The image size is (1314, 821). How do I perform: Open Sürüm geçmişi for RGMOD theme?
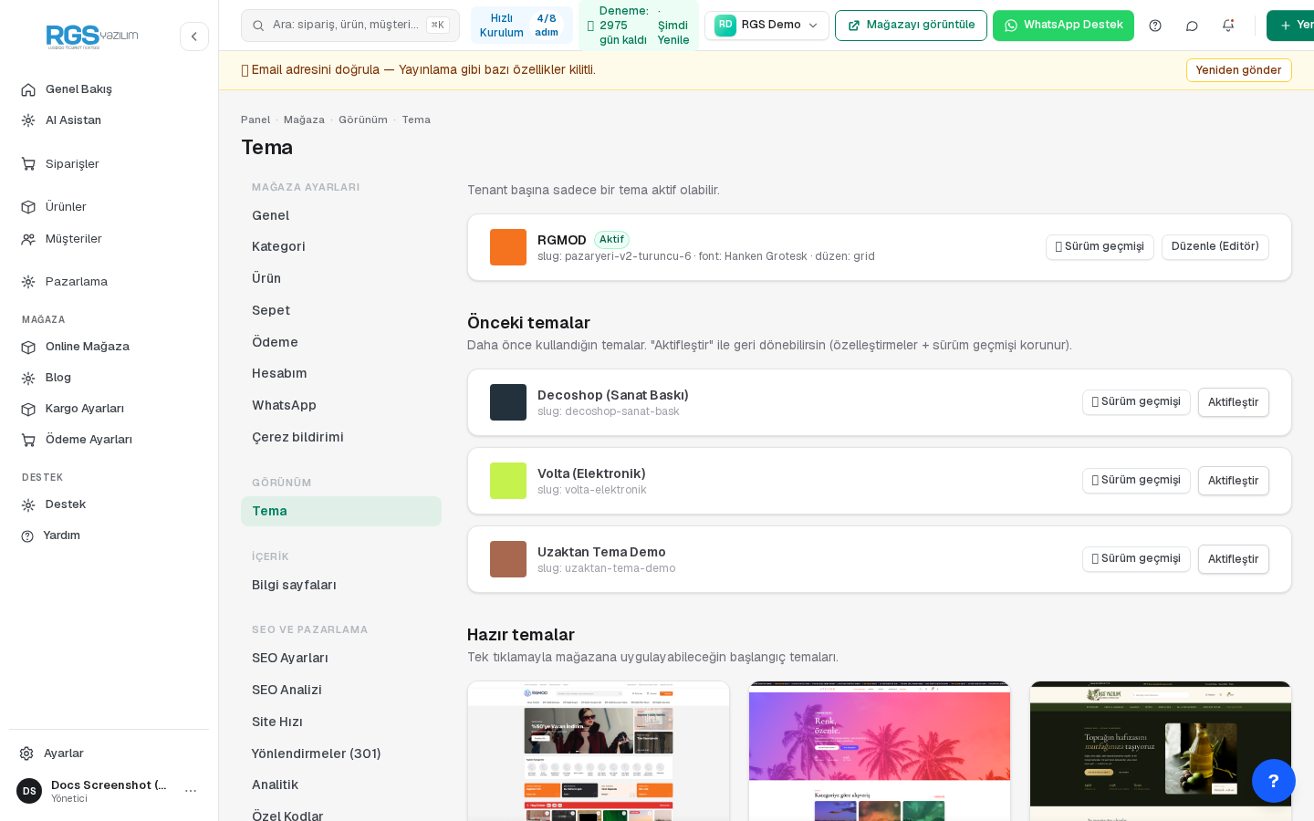click(1100, 247)
